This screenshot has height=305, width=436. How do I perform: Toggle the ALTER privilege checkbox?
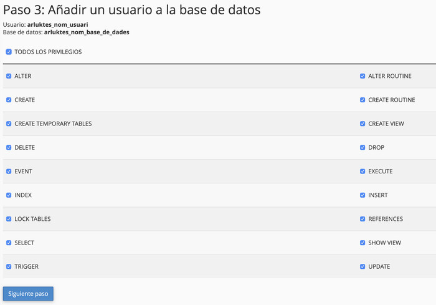pos(9,76)
